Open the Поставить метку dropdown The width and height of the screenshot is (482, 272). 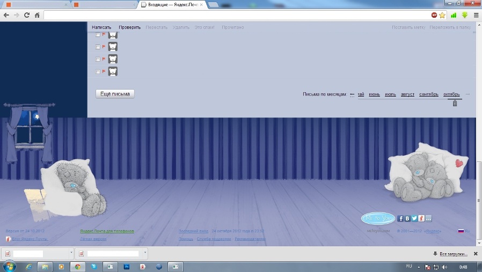tap(408, 27)
